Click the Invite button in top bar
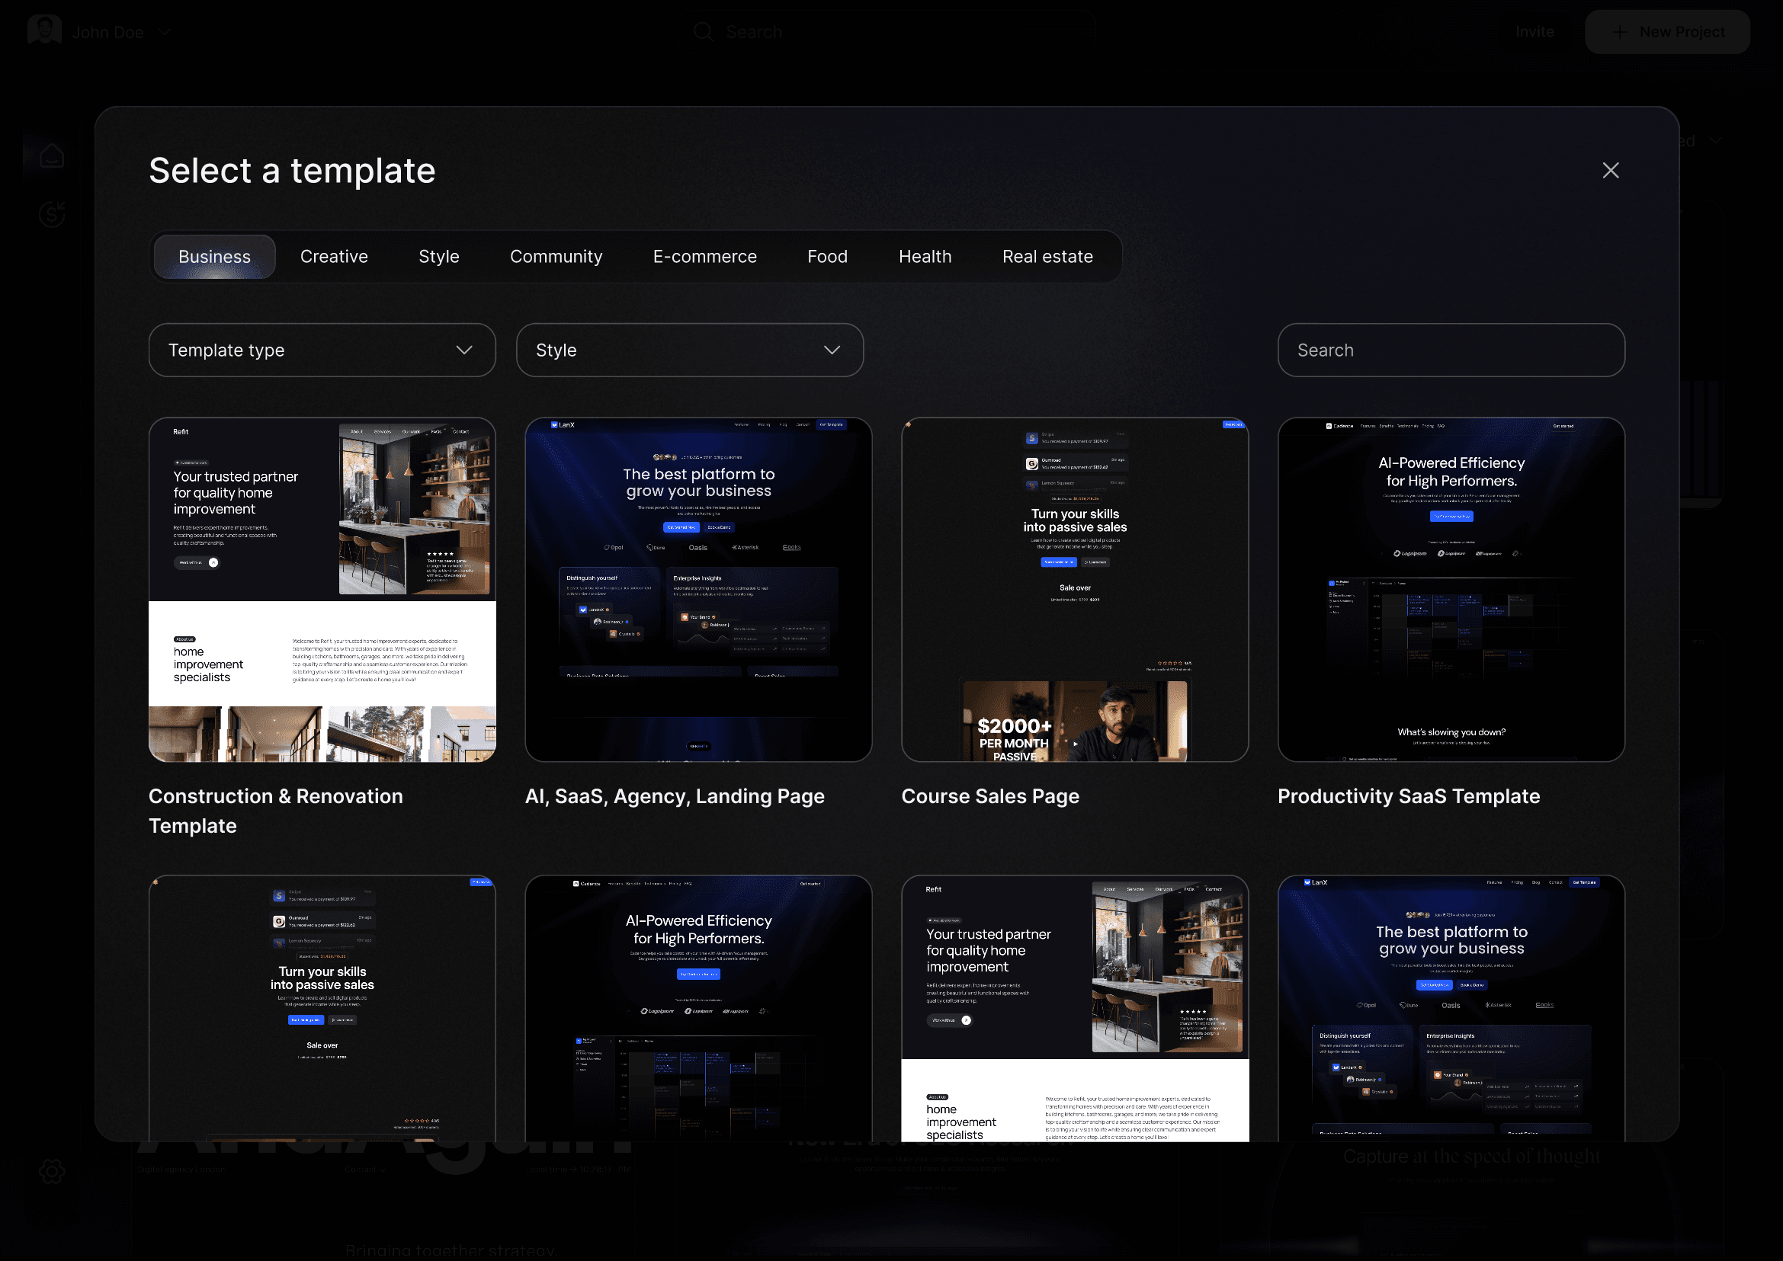 point(1534,32)
